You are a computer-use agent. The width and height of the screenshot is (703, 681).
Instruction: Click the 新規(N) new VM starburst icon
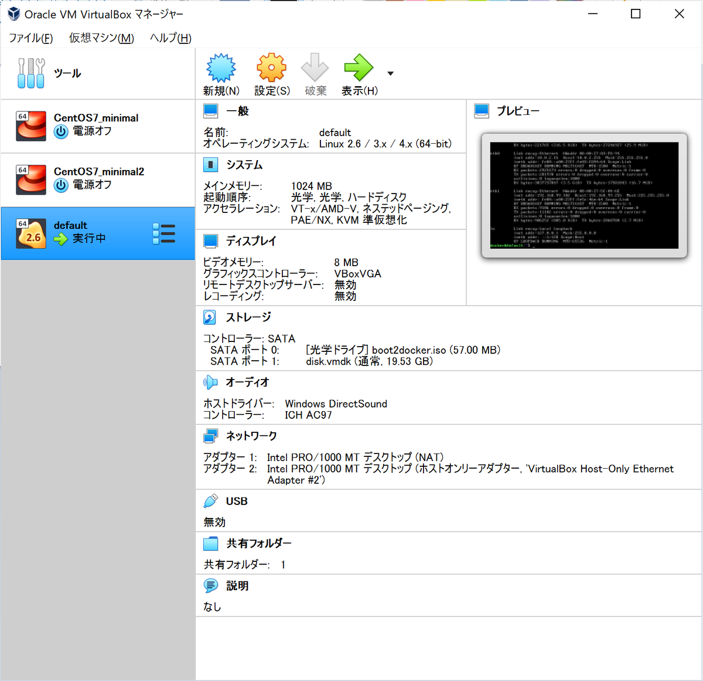pyautogui.click(x=221, y=67)
